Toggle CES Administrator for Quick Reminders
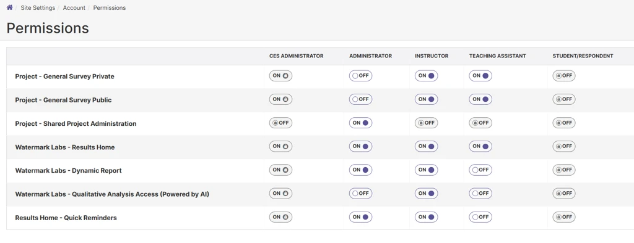The image size is (634, 243). pyautogui.click(x=280, y=217)
